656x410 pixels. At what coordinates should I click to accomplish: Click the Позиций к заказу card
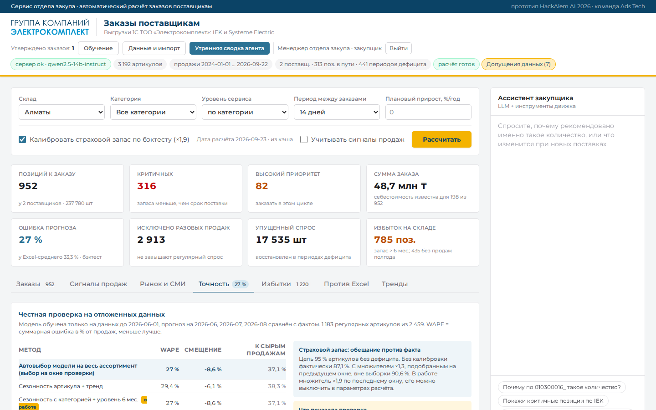coord(67,189)
